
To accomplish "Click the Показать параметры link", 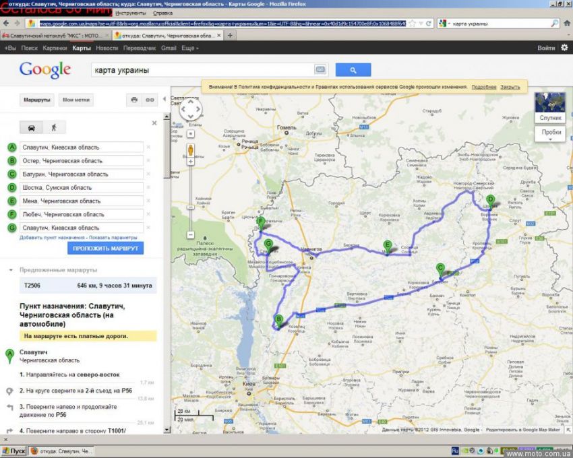I will point(113,237).
